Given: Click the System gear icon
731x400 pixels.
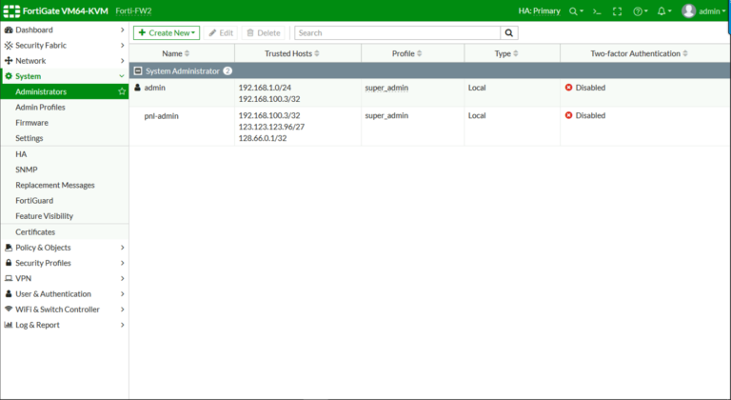Looking at the screenshot, I should (x=9, y=76).
